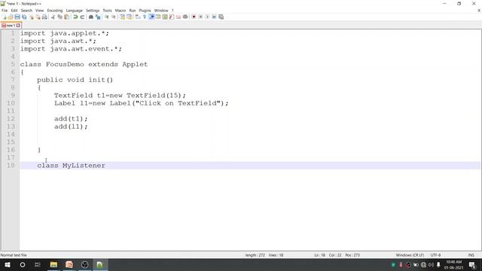Image resolution: width=482 pixels, height=271 pixels.
Task: Click the 'public void init()' line
Action: tap(75, 80)
